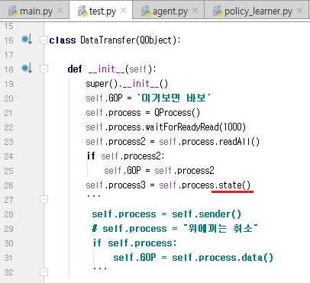310x283 pixels.
Task: Click line number 26 in the gutter
Action: click(8, 185)
